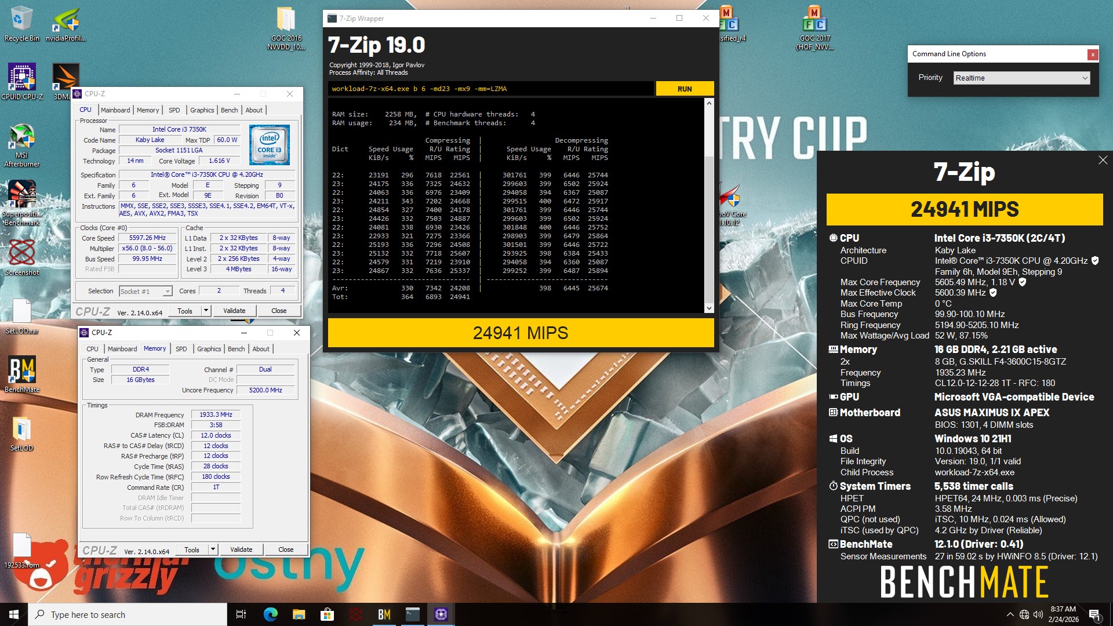Open BenchMate BM taskbar icon

coord(384,614)
